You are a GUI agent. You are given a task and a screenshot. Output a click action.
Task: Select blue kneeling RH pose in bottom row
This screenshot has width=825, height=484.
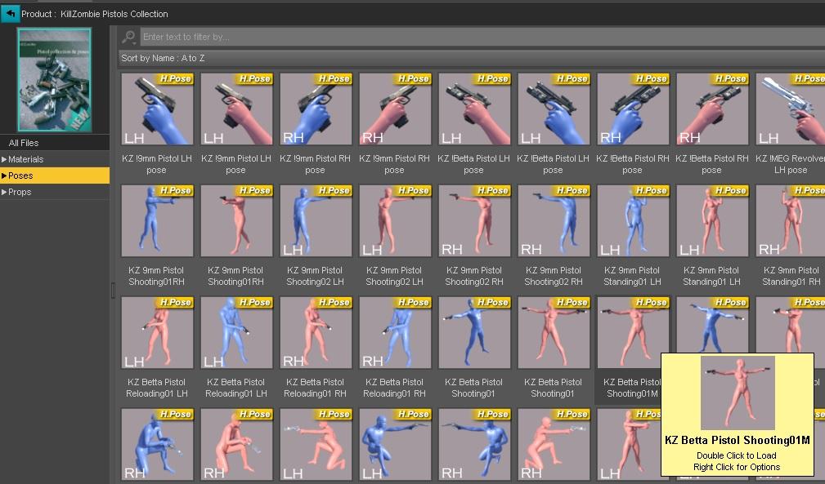point(157,444)
